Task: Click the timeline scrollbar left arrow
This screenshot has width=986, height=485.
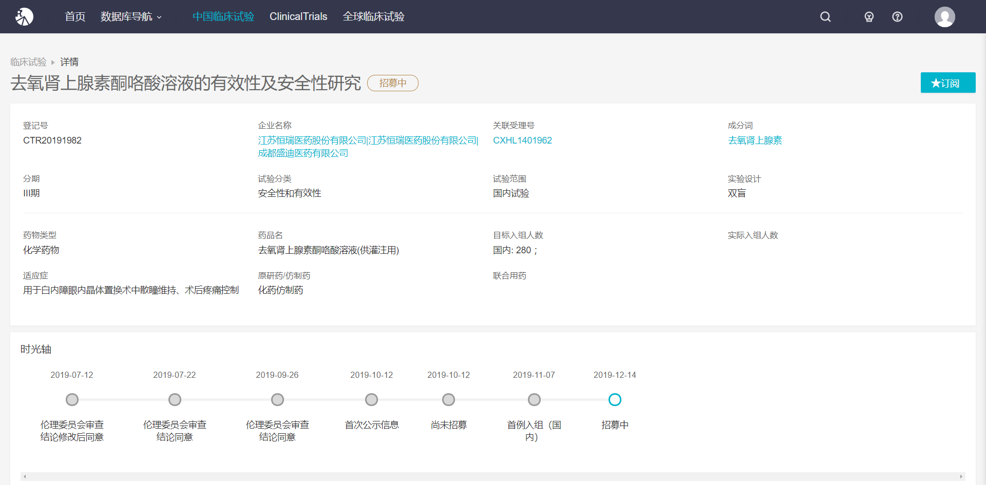Action: pos(25,477)
